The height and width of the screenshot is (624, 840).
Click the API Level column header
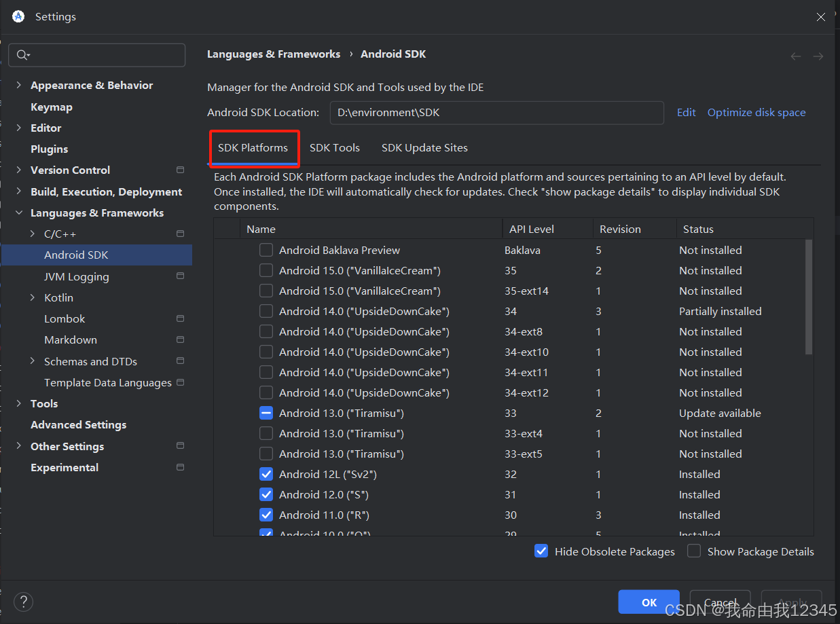pos(548,229)
